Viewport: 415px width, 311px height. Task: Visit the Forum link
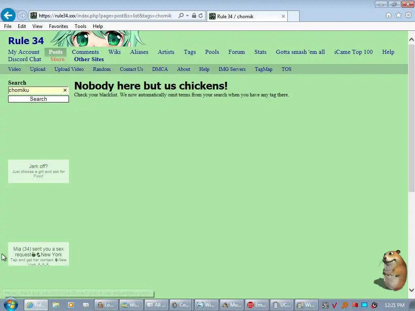[237, 52]
